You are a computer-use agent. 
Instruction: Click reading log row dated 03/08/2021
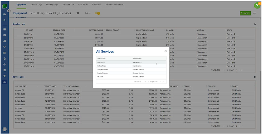click(134, 41)
